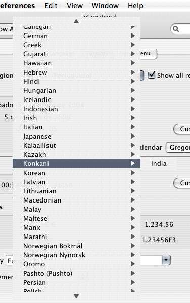Open the dropdown arrow near the bottom right
The height and width of the screenshot is (303, 190).
coord(166,260)
